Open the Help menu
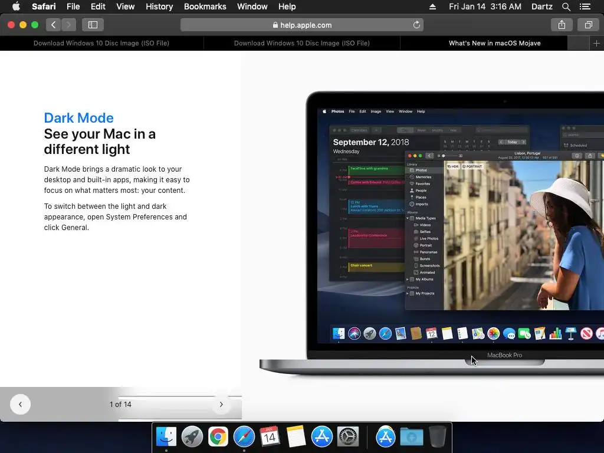Image resolution: width=604 pixels, height=453 pixels. 287,6
